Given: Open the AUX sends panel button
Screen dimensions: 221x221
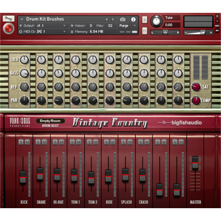Looking at the screenshot, I should 217,26.
